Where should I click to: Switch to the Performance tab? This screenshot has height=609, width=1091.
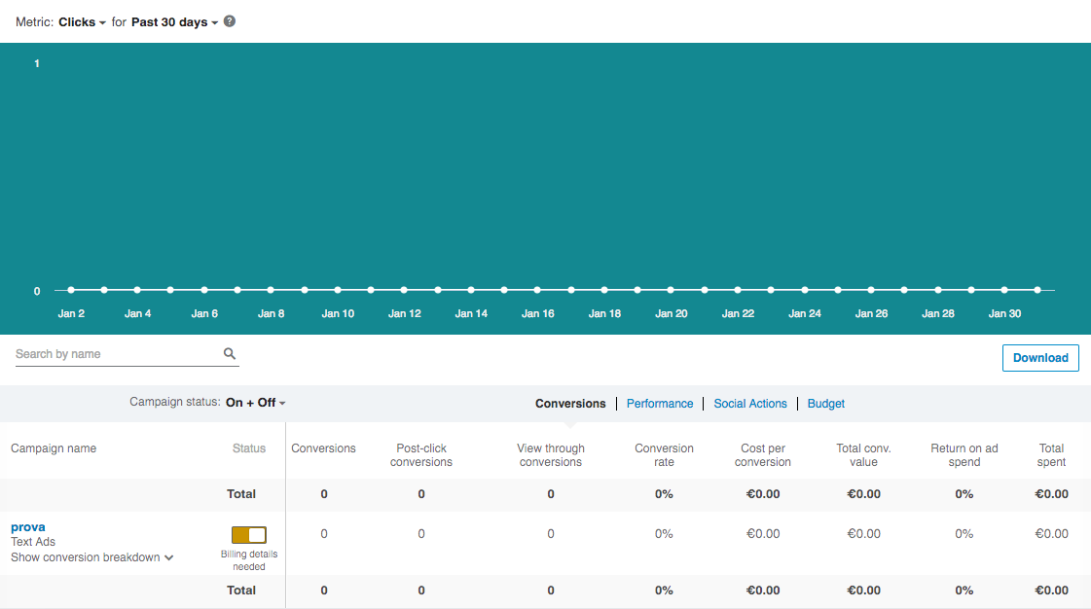(x=660, y=403)
